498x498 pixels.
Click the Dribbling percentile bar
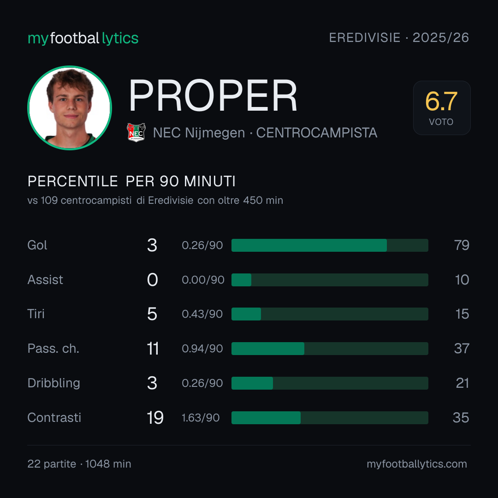pos(330,383)
